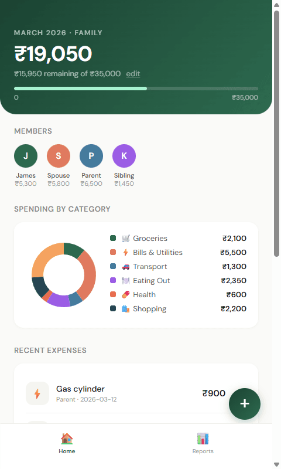Click the spending donut chart
This screenshot has width=281, height=469.
point(64,275)
